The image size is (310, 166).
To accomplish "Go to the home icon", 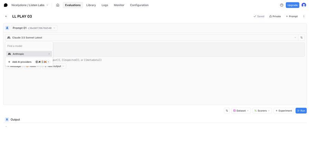I will point(58,5).
